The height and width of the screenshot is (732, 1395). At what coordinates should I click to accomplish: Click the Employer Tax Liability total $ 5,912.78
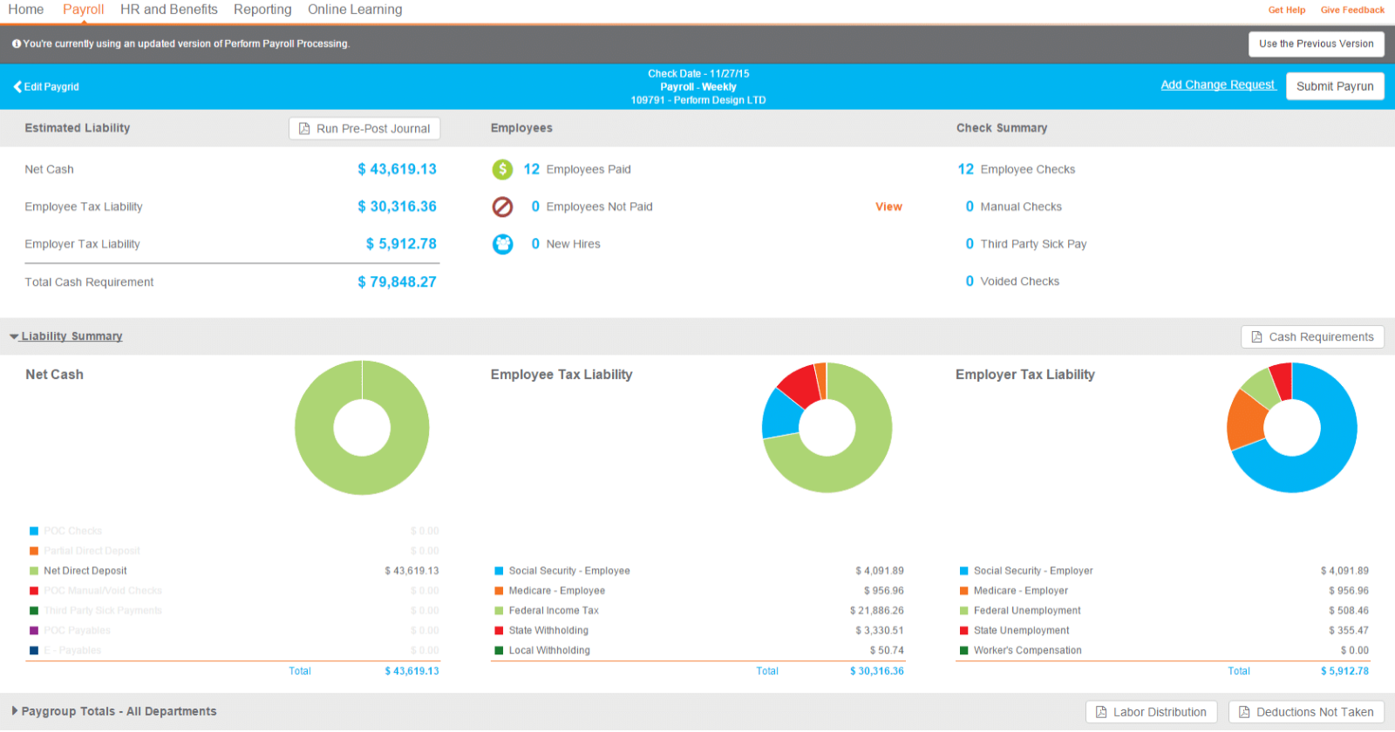click(x=1344, y=671)
